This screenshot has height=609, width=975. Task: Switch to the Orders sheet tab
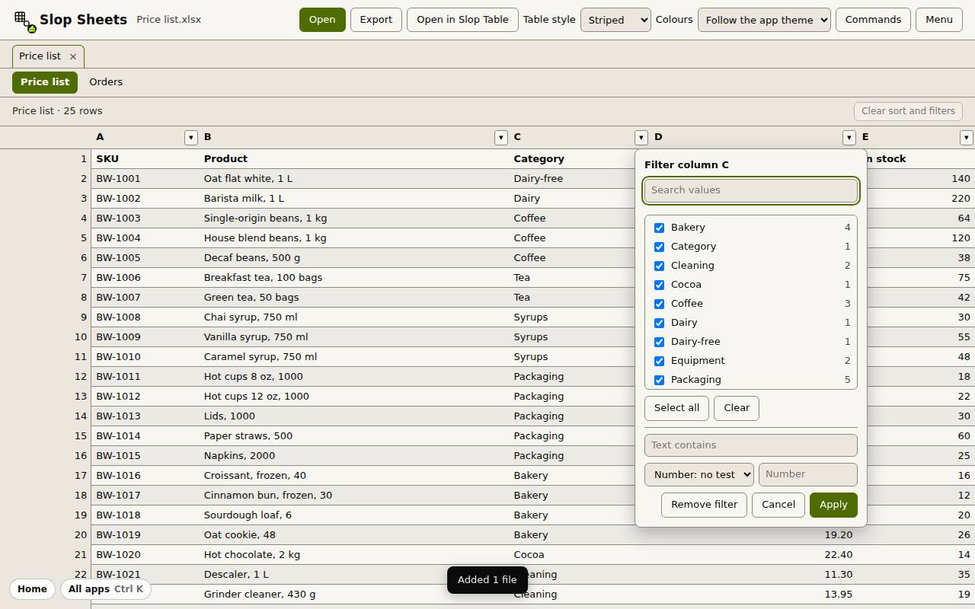[x=106, y=82]
